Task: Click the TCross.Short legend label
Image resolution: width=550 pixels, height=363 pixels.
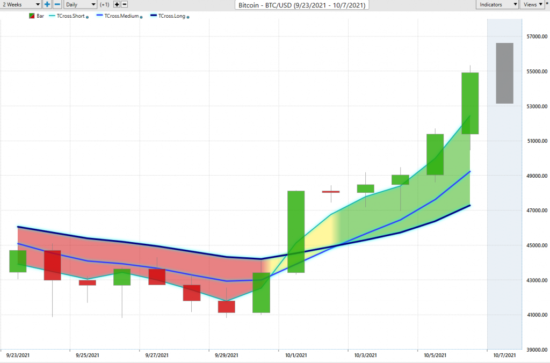Action: pos(70,16)
